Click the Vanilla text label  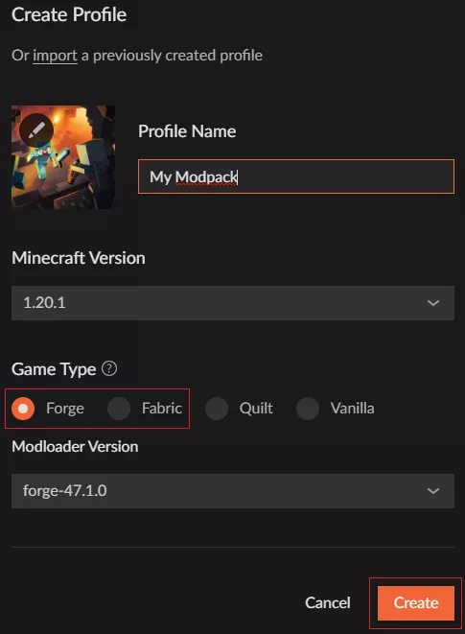(352, 409)
